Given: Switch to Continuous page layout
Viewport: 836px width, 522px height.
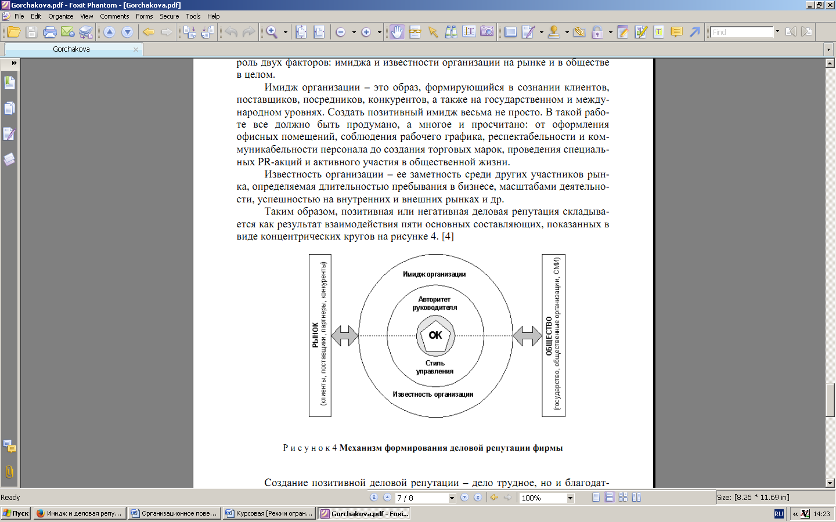Looking at the screenshot, I should [x=610, y=498].
